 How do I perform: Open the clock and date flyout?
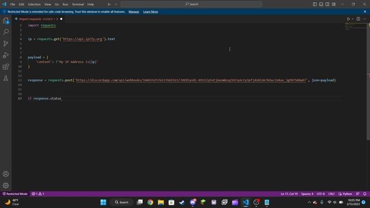(x=353, y=202)
